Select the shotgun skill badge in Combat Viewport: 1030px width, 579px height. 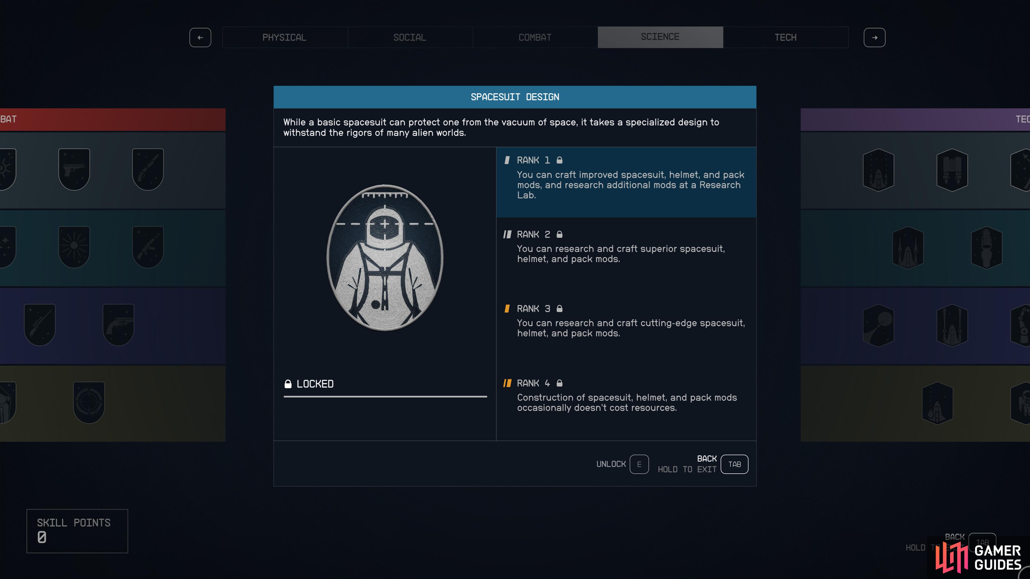pos(148,169)
